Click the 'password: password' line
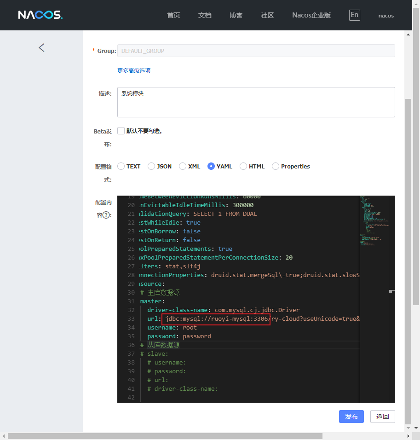420x440 pixels. [x=179, y=336]
